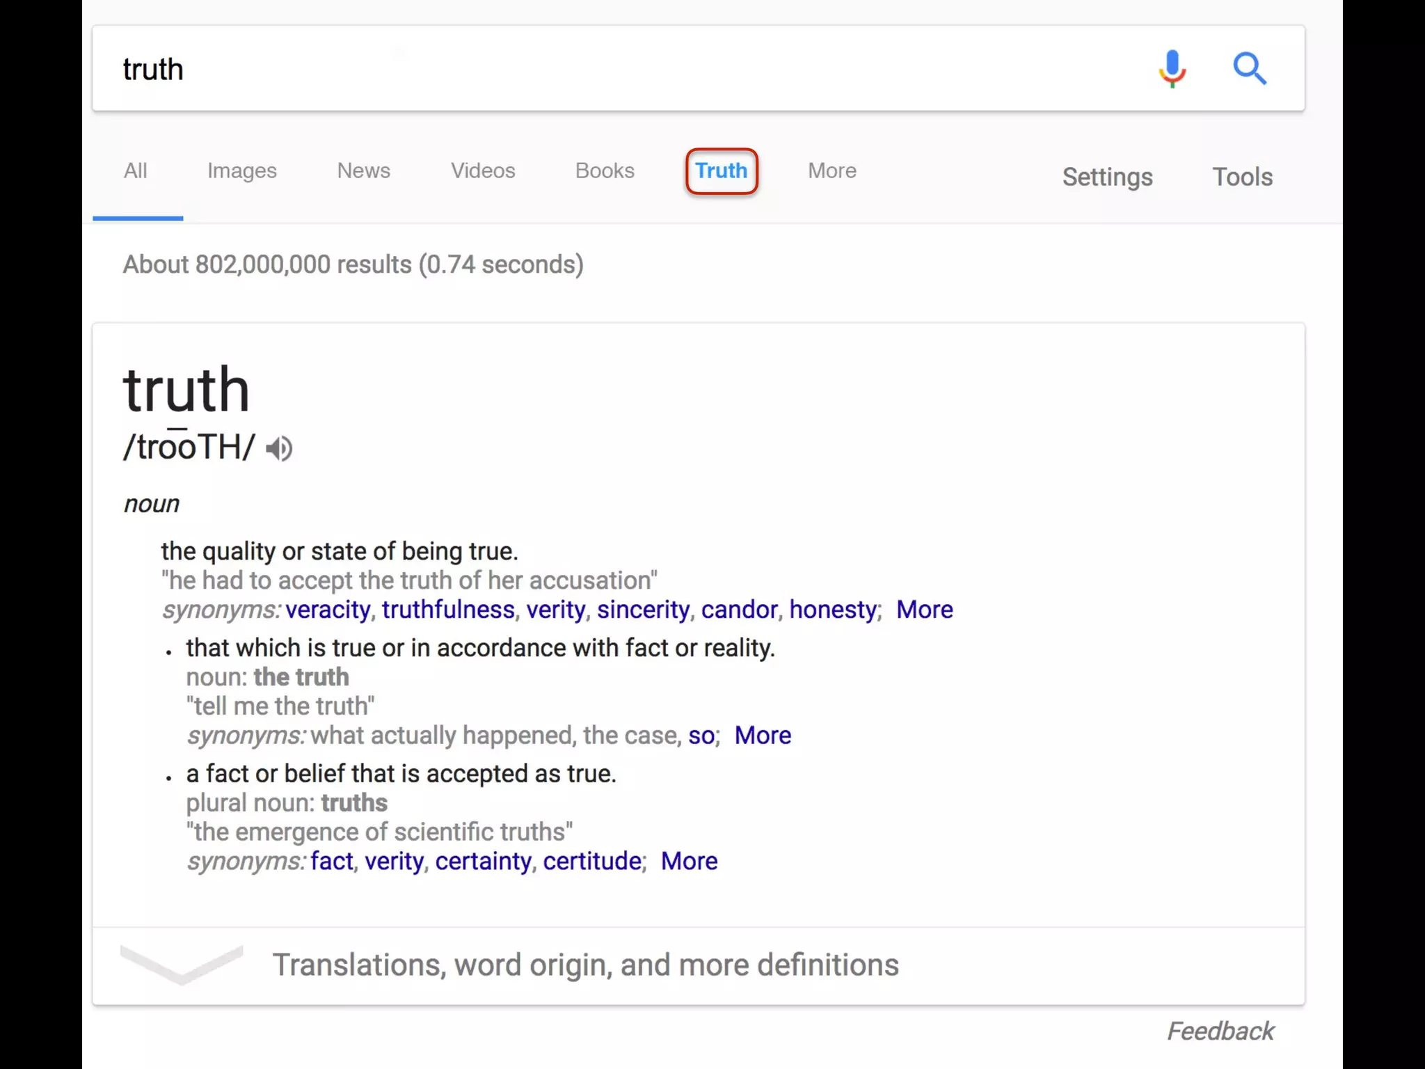The width and height of the screenshot is (1425, 1069).
Task: Click the veracity synonym link
Action: [328, 610]
